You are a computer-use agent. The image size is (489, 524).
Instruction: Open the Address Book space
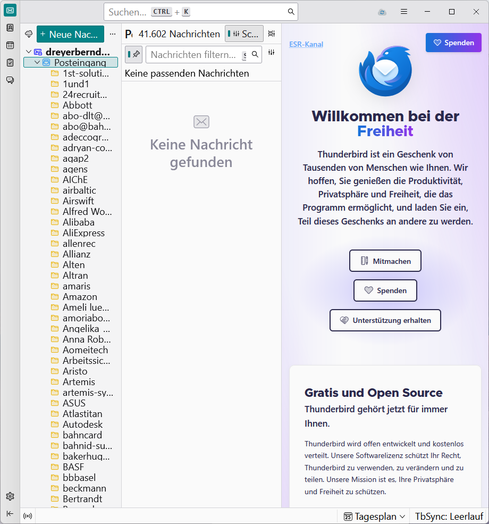(x=10, y=28)
